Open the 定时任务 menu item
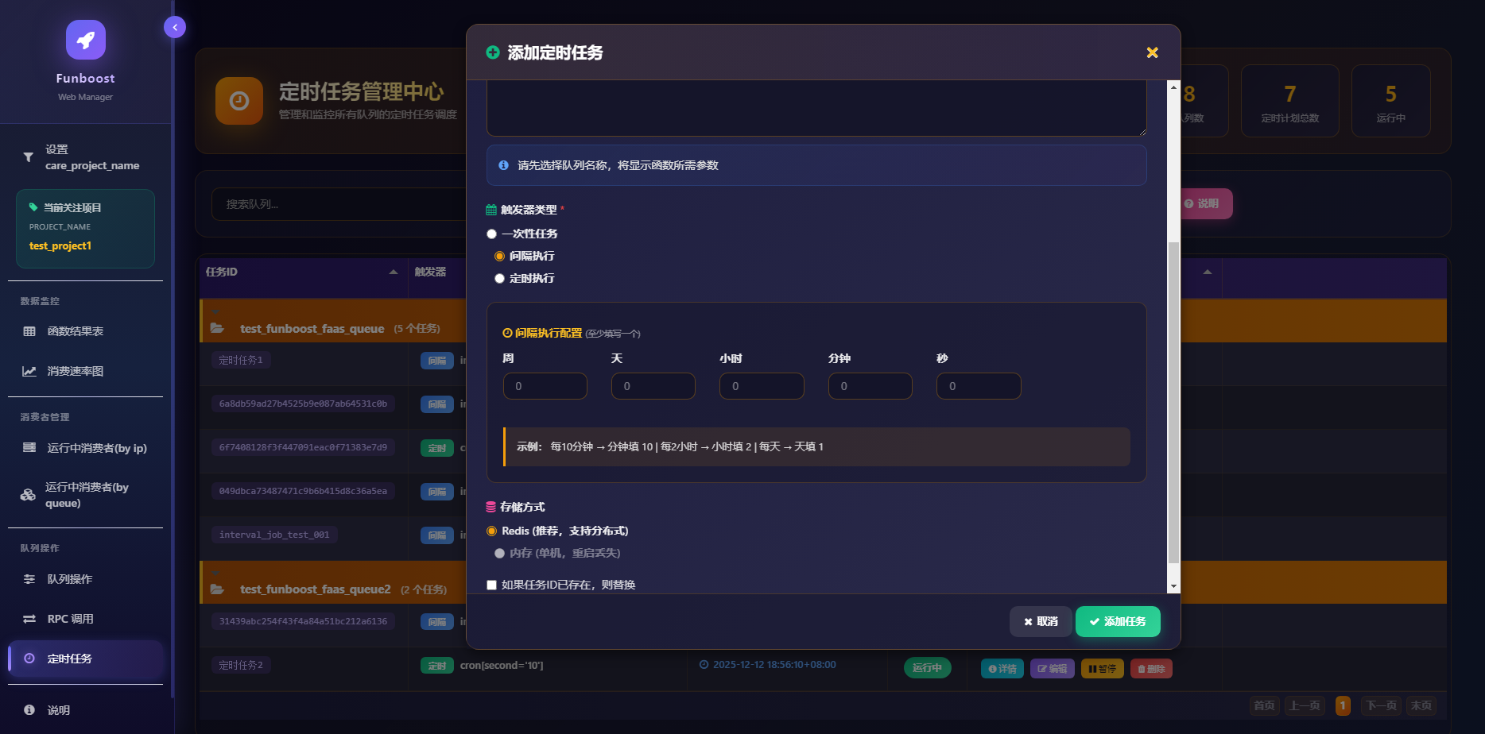This screenshot has height=734, width=1485. [86, 659]
